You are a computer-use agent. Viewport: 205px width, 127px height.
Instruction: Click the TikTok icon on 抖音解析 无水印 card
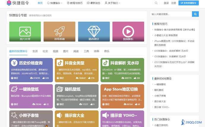(105, 63)
